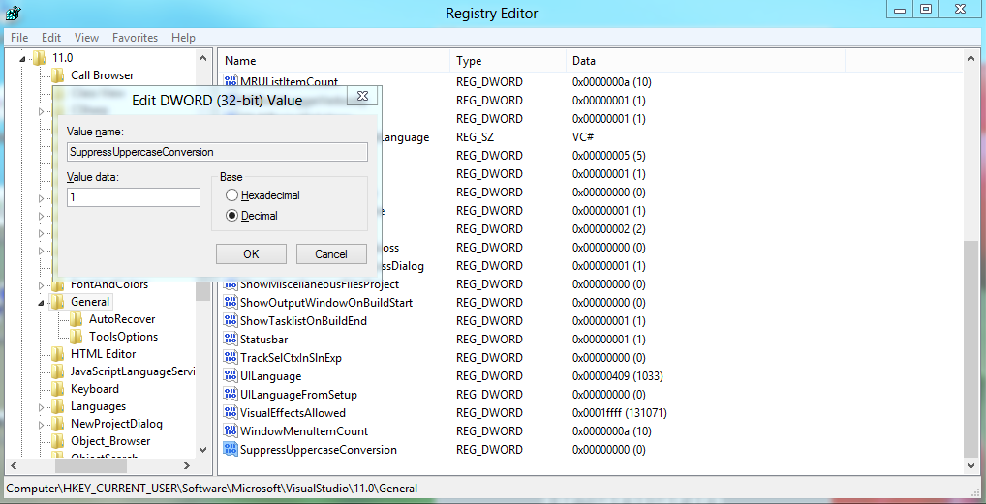Click the General folder icon in tree

58,302
